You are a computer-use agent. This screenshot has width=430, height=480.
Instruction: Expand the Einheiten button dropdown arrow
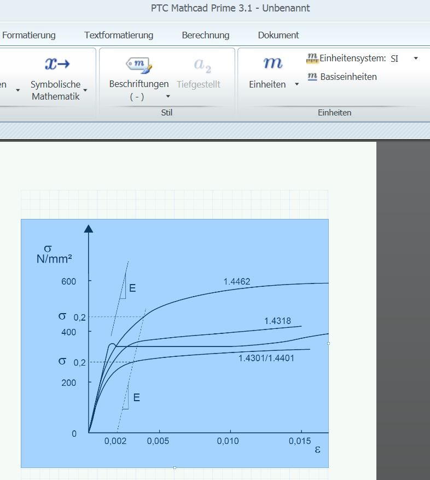(297, 84)
